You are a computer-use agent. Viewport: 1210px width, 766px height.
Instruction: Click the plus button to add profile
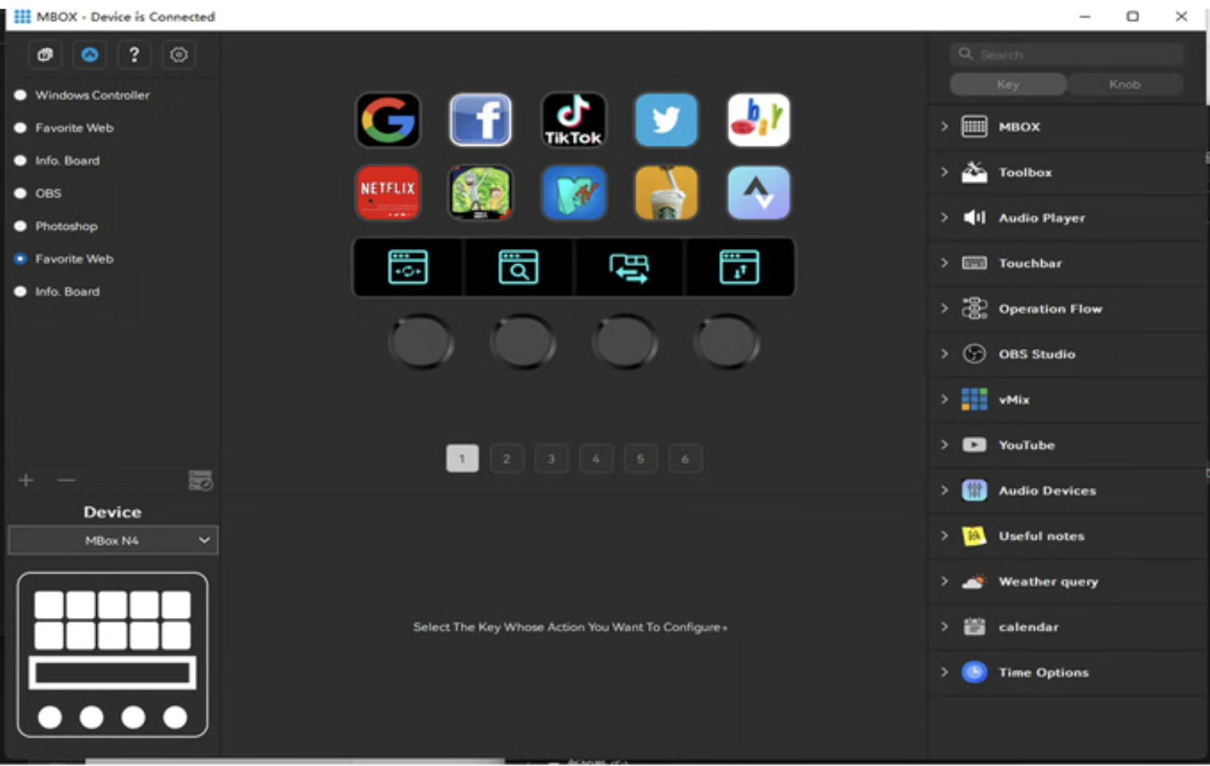26,480
